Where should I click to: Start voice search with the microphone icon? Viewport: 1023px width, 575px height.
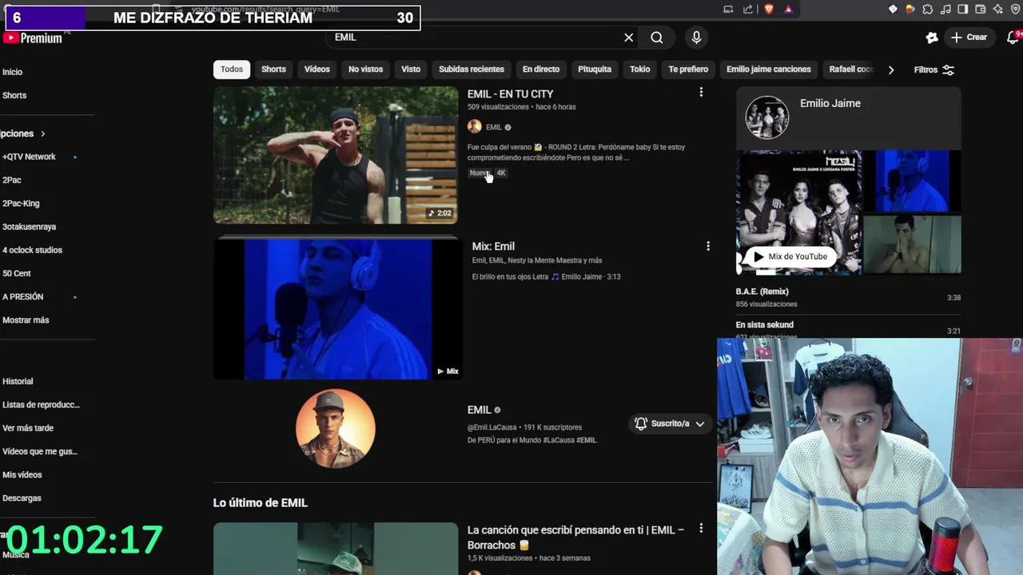pyautogui.click(x=696, y=38)
